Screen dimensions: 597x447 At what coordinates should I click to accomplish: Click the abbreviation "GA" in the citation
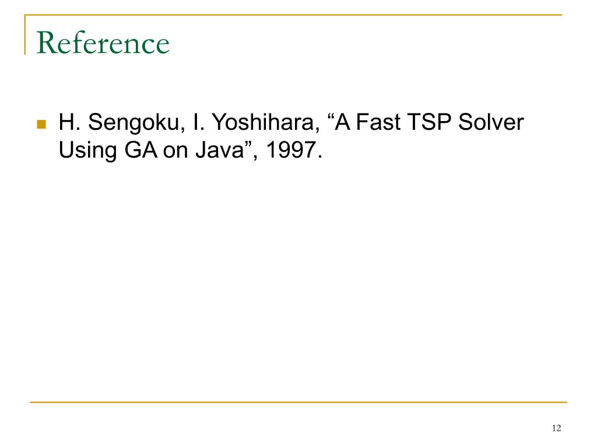[x=141, y=150]
